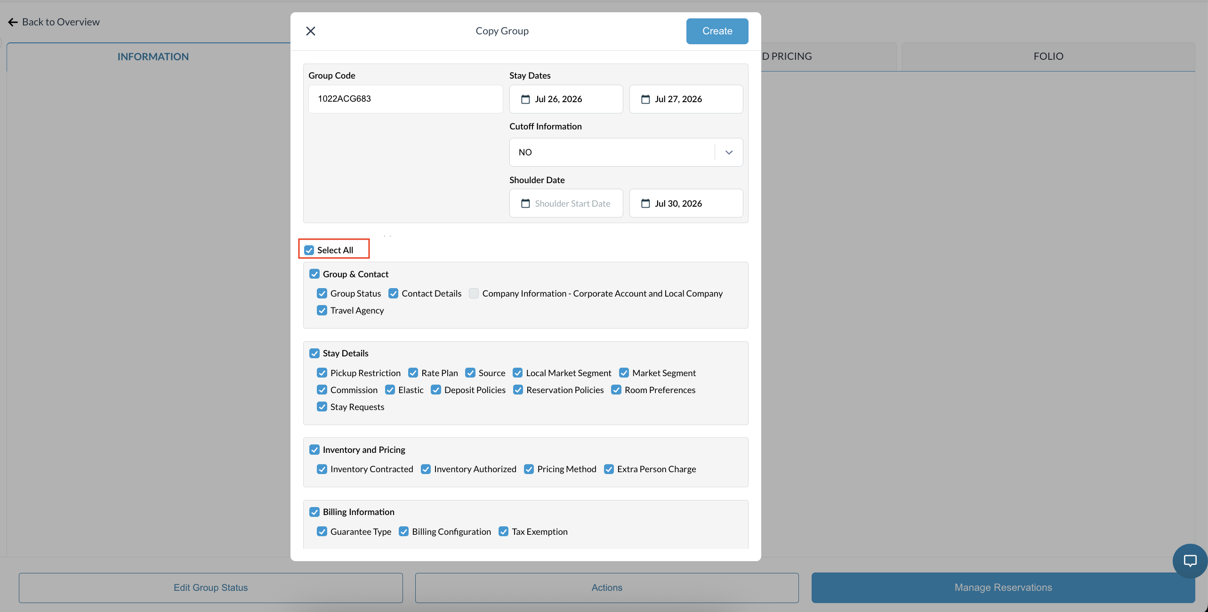Uncheck the Stay Details section checkbox

[314, 353]
